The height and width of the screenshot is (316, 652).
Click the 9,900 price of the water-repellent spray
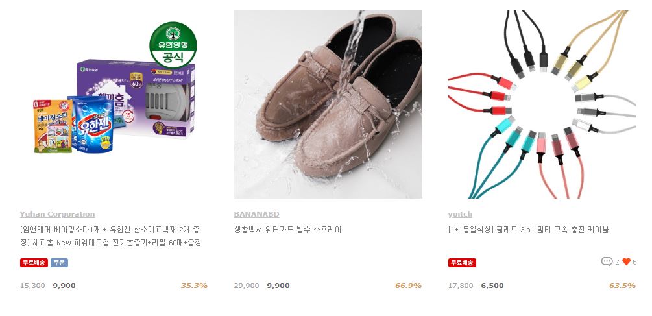click(278, 286)
